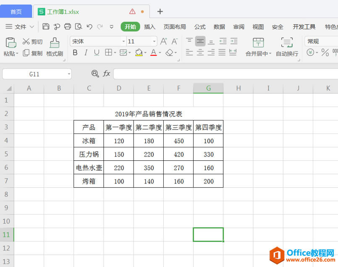Toggle Bold formatting
338x267 pixels.
pyautogui.click(x=75, y=52)
